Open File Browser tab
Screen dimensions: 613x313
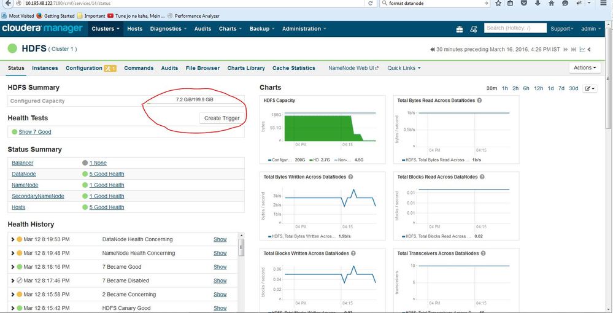[203, 68]
